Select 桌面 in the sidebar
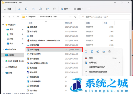This screenshot has height=94, width=133. [11, 29]
